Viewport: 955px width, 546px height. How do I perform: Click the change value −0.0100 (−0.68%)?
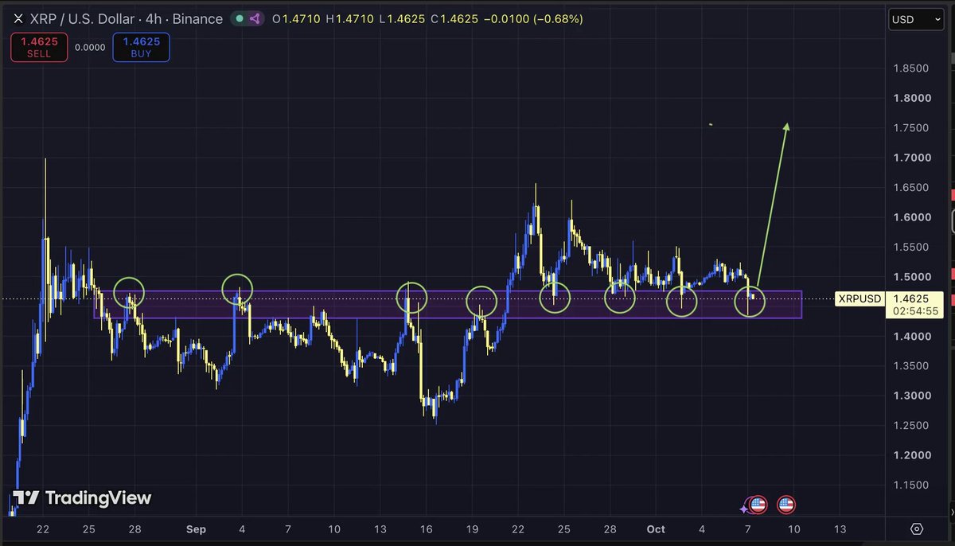(x=534, y=18)
